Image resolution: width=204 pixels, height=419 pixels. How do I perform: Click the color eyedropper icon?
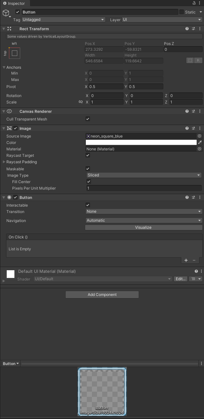pos(200,142)
